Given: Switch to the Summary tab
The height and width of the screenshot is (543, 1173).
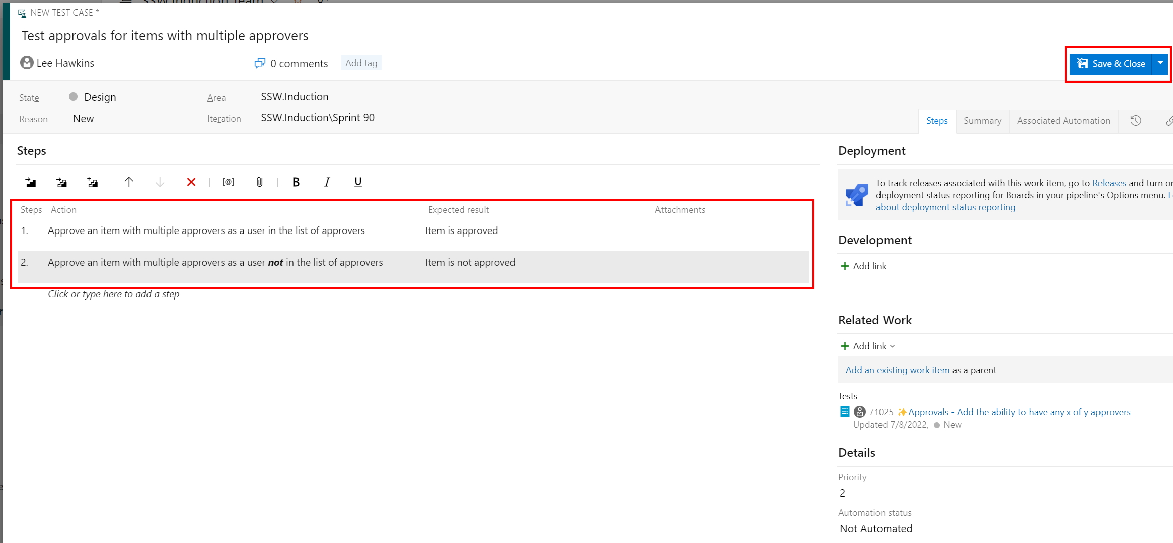Looking at the screenshot, I should click(982, 121).
